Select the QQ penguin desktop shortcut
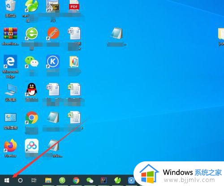The width and height of the screenshot is (224, 186). [x=31, y=90]
